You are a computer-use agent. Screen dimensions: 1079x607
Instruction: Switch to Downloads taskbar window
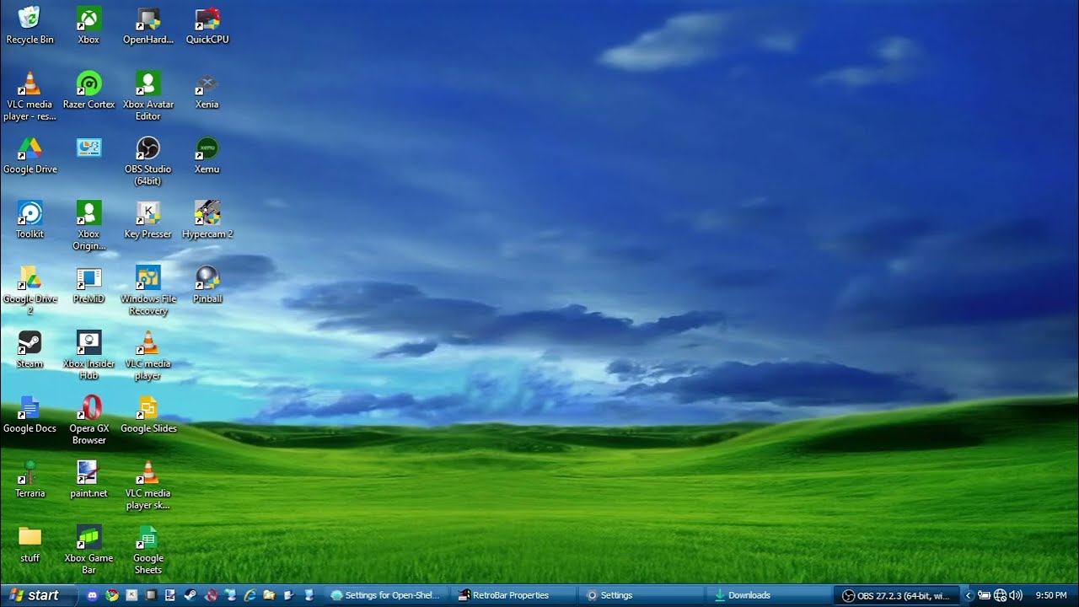click(767, 595)
